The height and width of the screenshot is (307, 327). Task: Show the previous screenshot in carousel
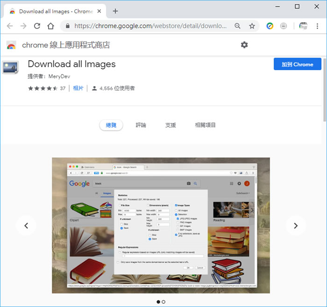pyautogui.click(x=26, y=225)
